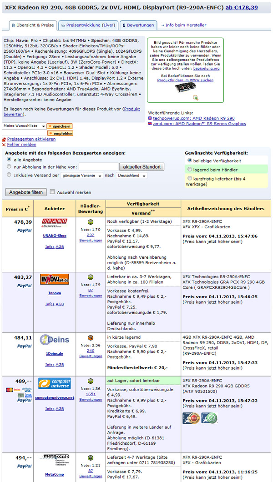Switch to the Preisentwicklung tab
Screen dimensions: 273x482
[x=88, y=25]
